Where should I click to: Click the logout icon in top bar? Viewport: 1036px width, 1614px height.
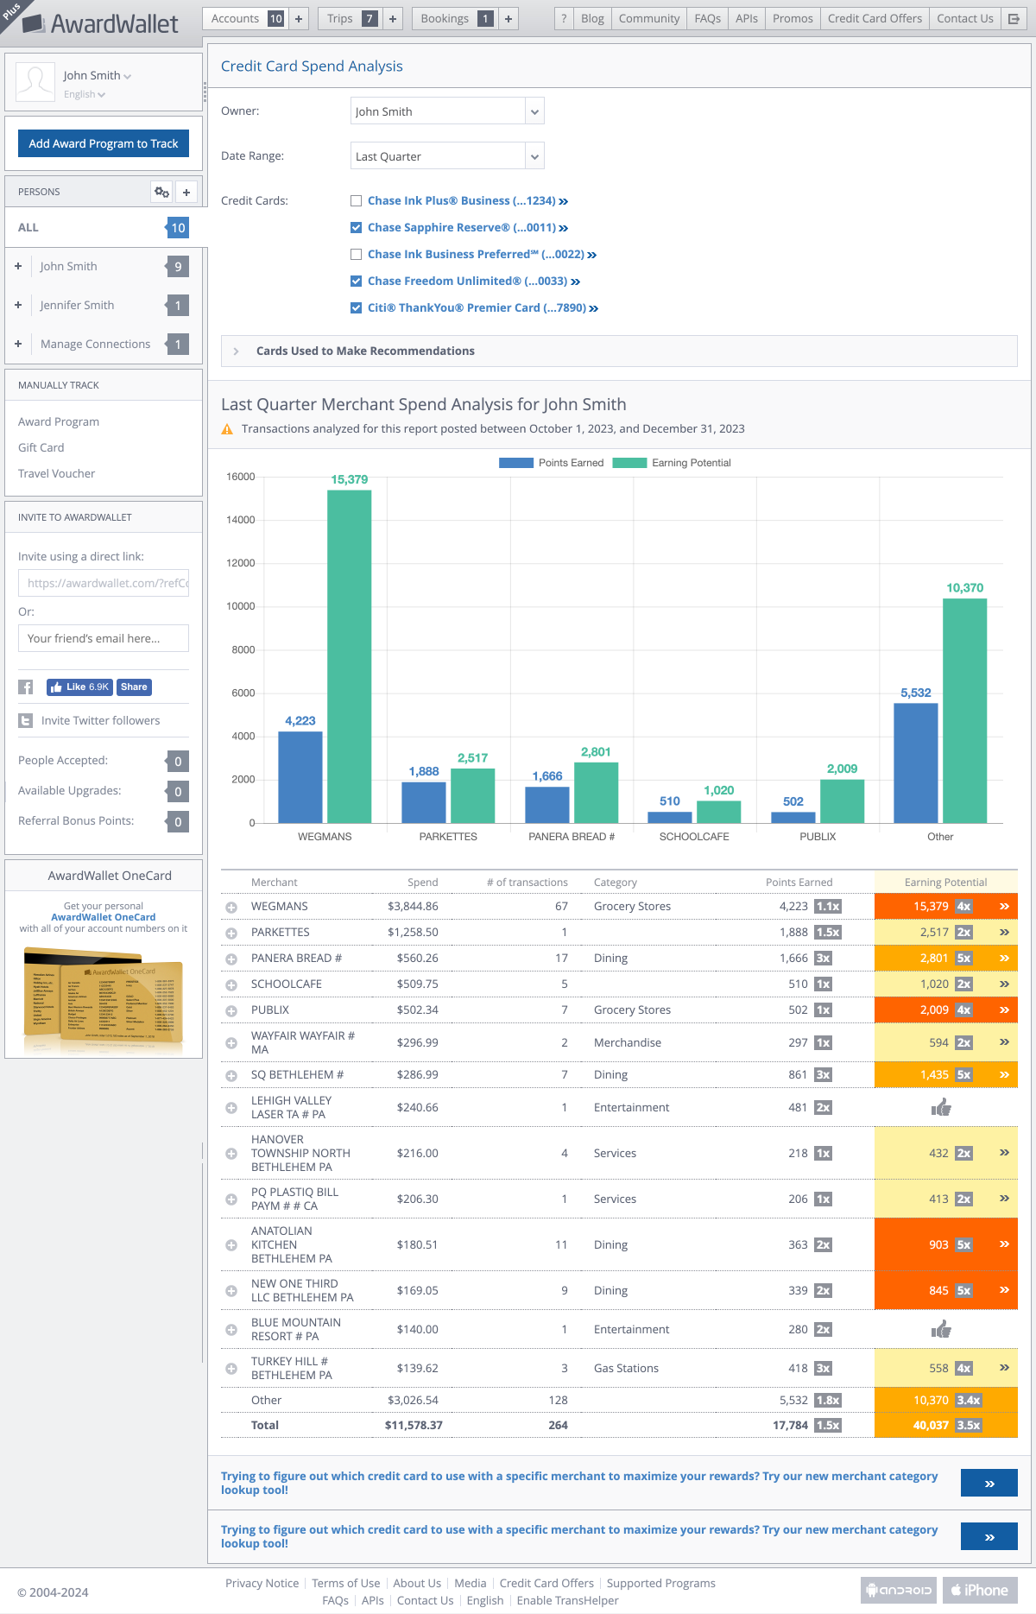[x=1014, y=19]
